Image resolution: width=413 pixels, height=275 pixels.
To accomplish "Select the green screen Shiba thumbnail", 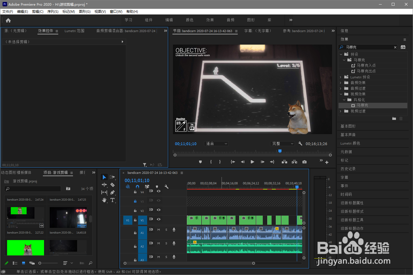I will [x=26, y=248].
